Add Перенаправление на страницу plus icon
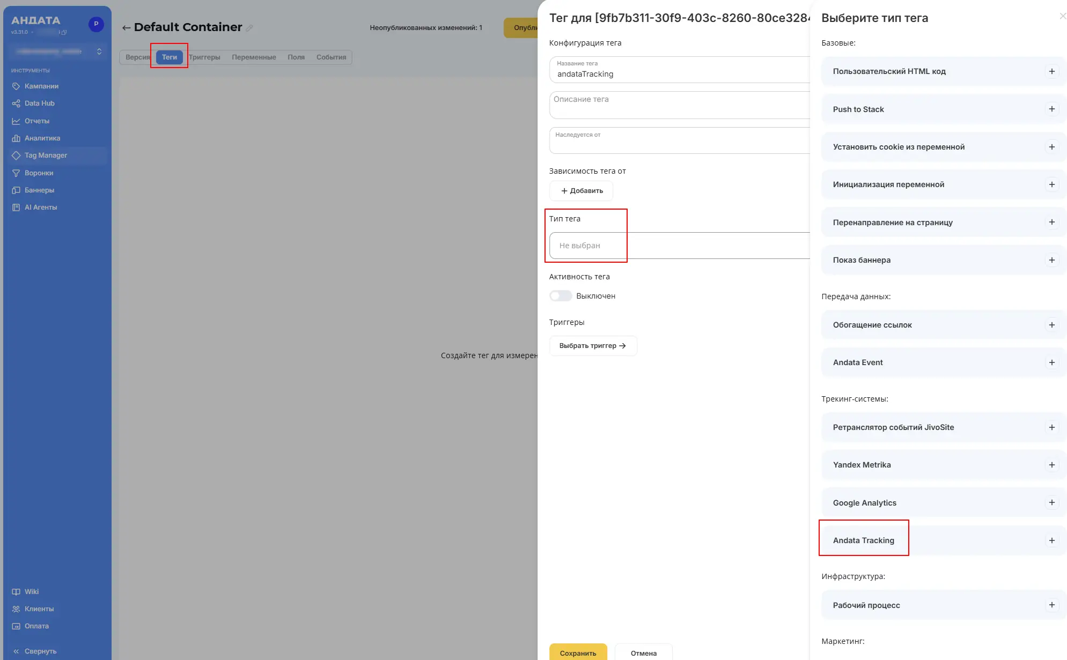Image resolution: width=1067 pixels, height=660 pixels. (1051, 223)
